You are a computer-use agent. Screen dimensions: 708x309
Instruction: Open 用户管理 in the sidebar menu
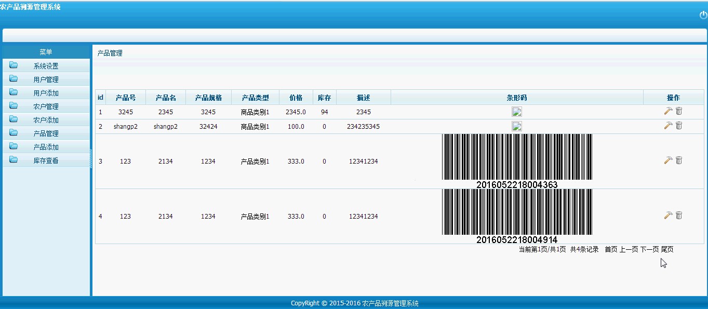tap(46, 79)
